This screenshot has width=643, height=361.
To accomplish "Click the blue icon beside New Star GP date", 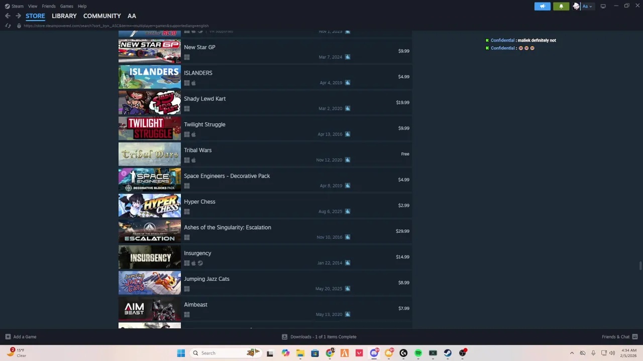I will (x=347, y=57).
